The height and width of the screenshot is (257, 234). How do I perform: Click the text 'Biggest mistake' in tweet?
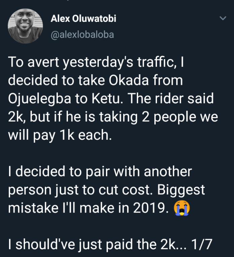pos(106,199)
